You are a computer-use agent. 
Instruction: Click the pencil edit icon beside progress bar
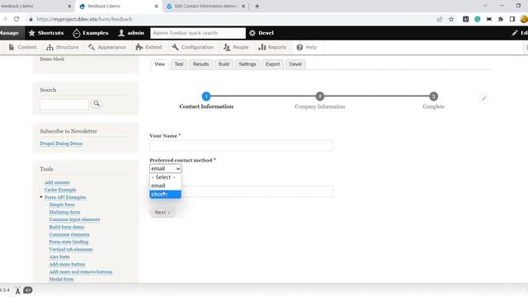[483, 98]
